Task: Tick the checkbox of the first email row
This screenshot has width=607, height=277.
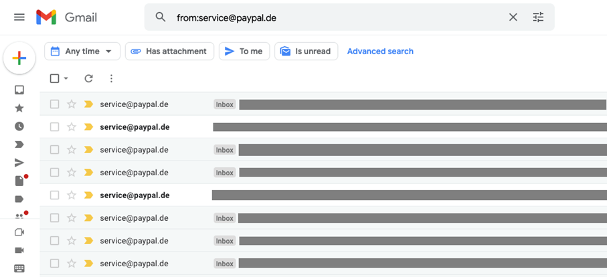Action: [55, 104]
